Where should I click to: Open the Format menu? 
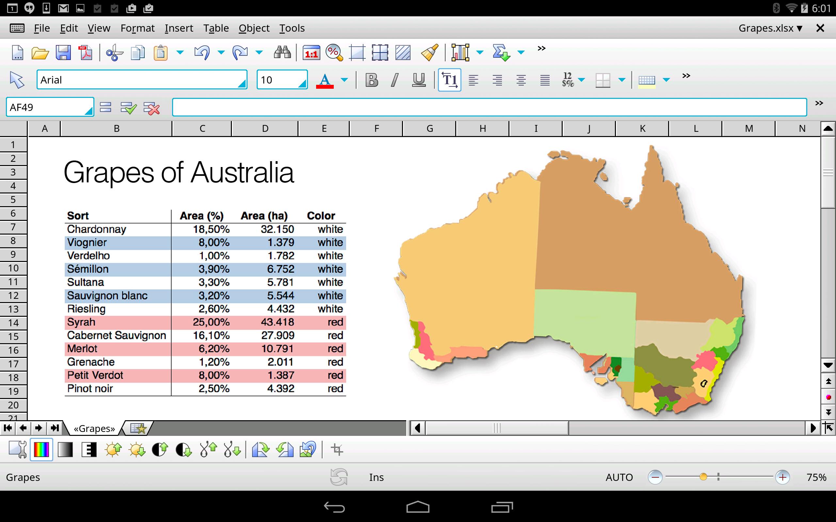click(x=137, y=28)
